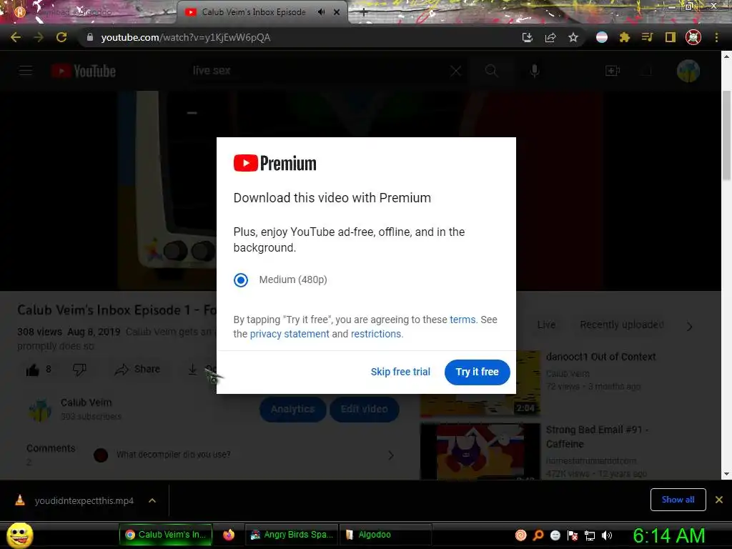
Task: Go back with the browser back arrow
Action: tap(16, 37)
